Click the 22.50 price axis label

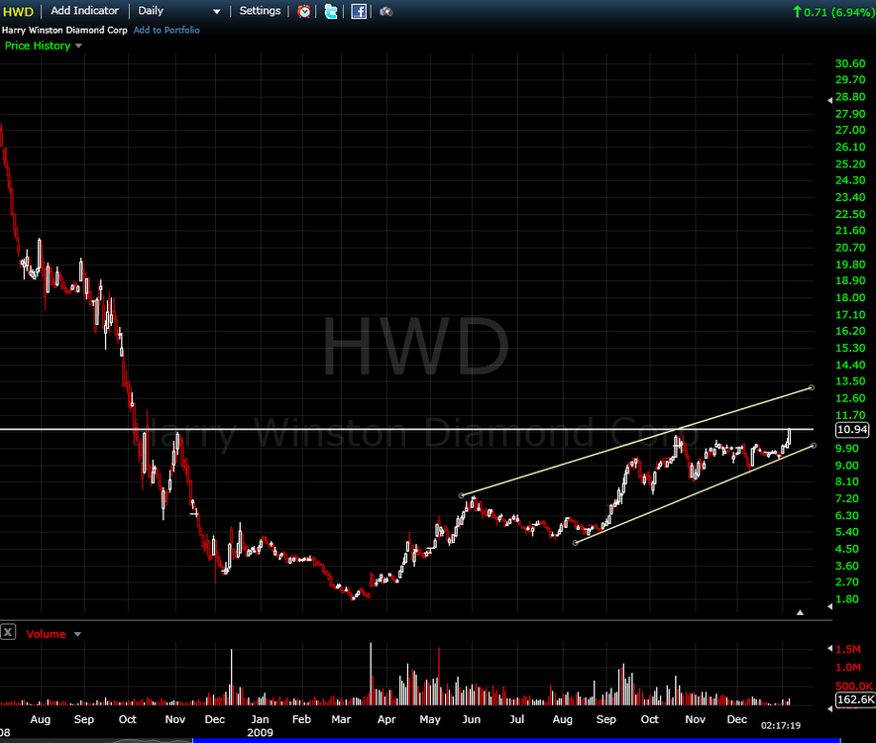click(850, 214)
